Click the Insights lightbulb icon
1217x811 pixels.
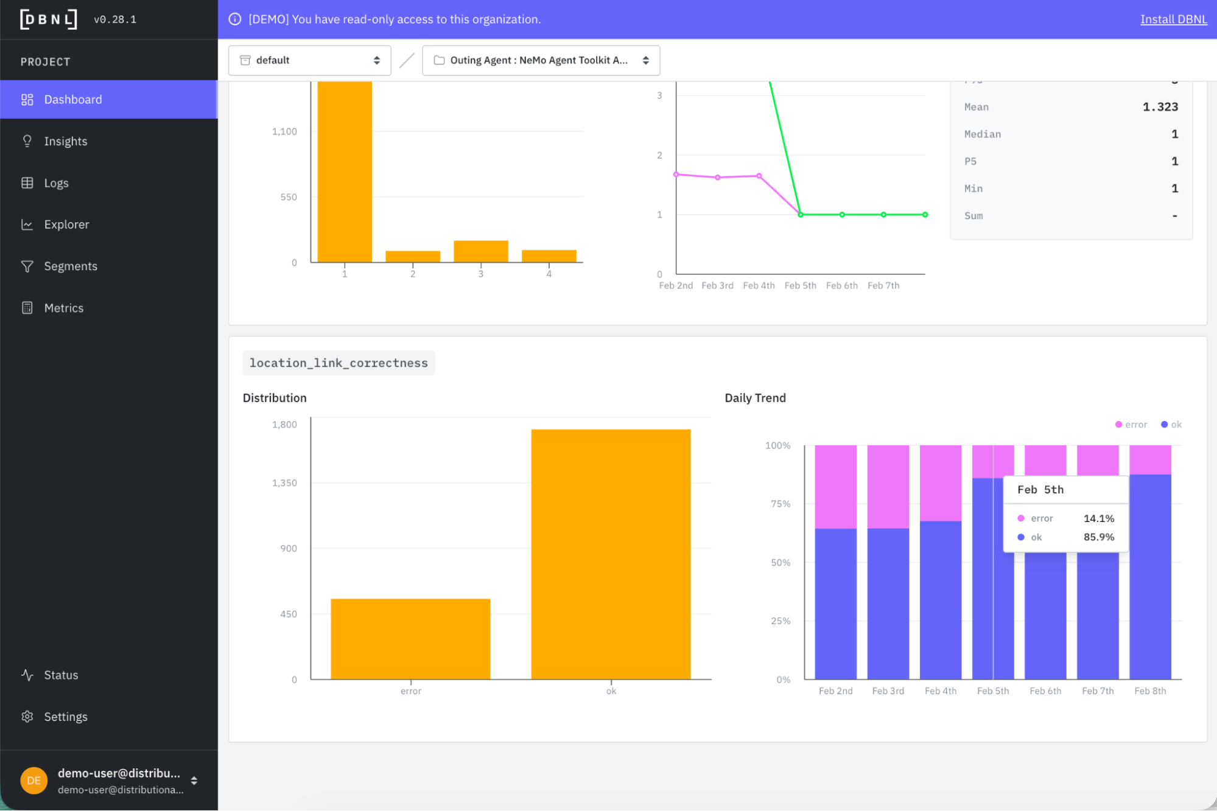click(27, 141)
